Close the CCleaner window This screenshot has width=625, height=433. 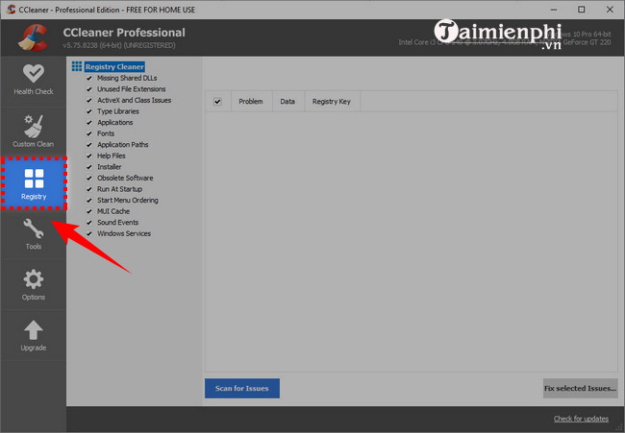click(x=610, y=10)
